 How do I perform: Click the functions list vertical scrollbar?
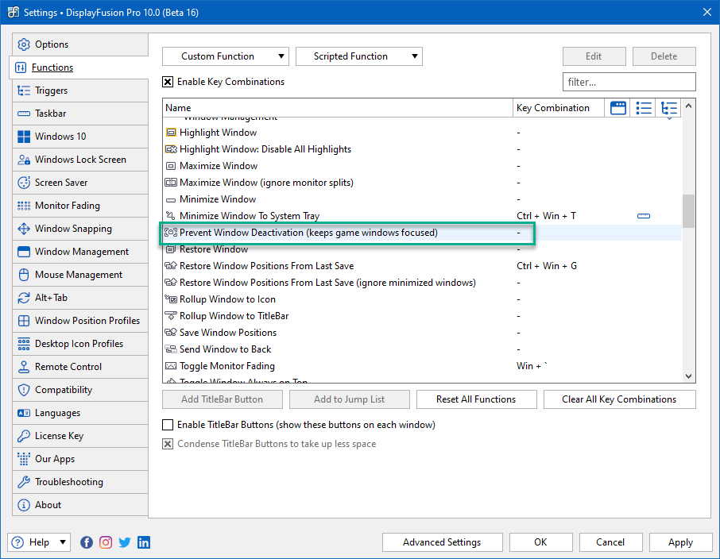tap(688, 211)
